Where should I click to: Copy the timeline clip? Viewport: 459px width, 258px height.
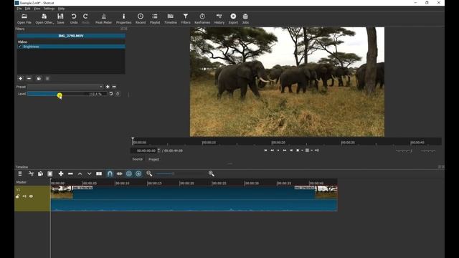point(40,173)
